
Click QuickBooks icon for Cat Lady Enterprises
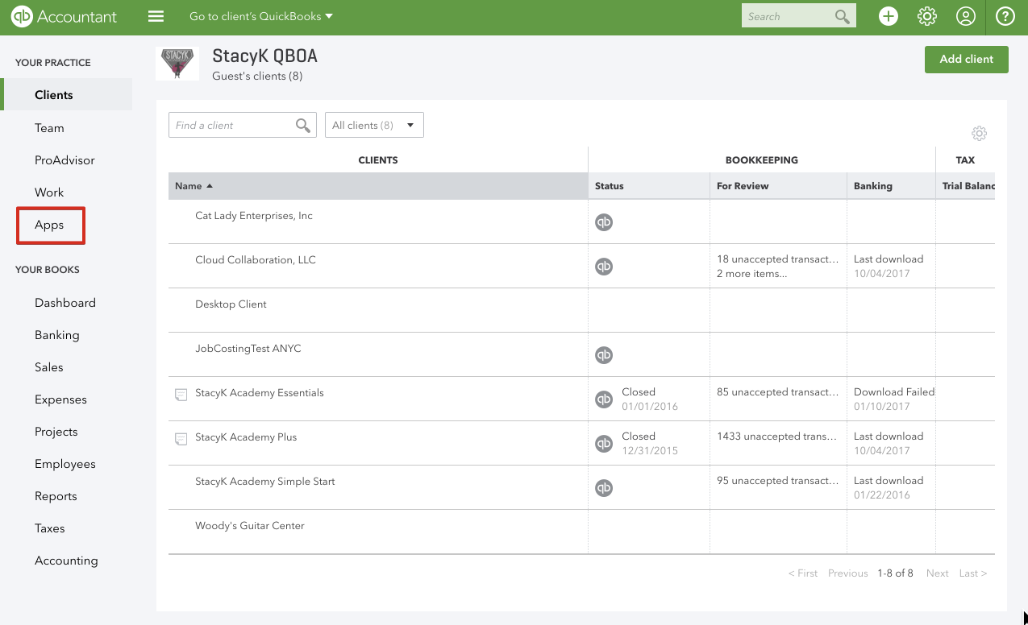tap(604, 222)
